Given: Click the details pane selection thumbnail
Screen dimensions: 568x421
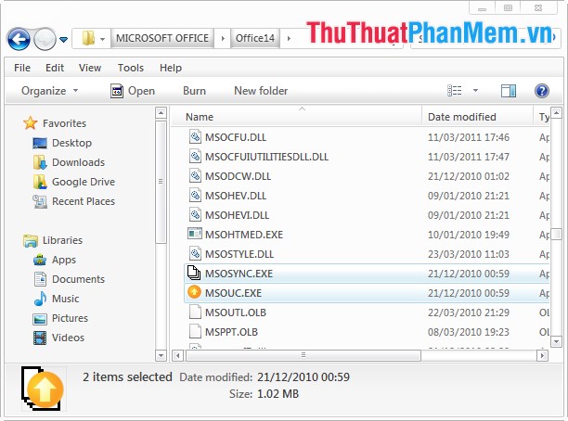Looking at the screenshot, I should pyautogui.click(x=43, y=389).
